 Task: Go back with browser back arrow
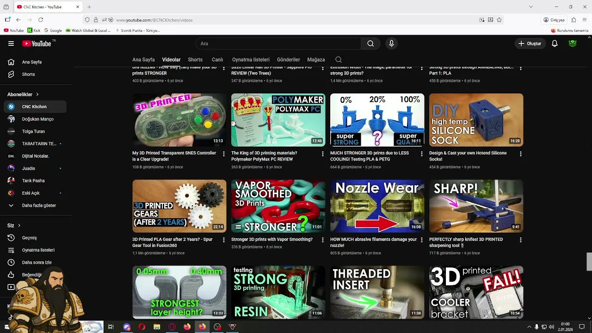click(18, 20)
